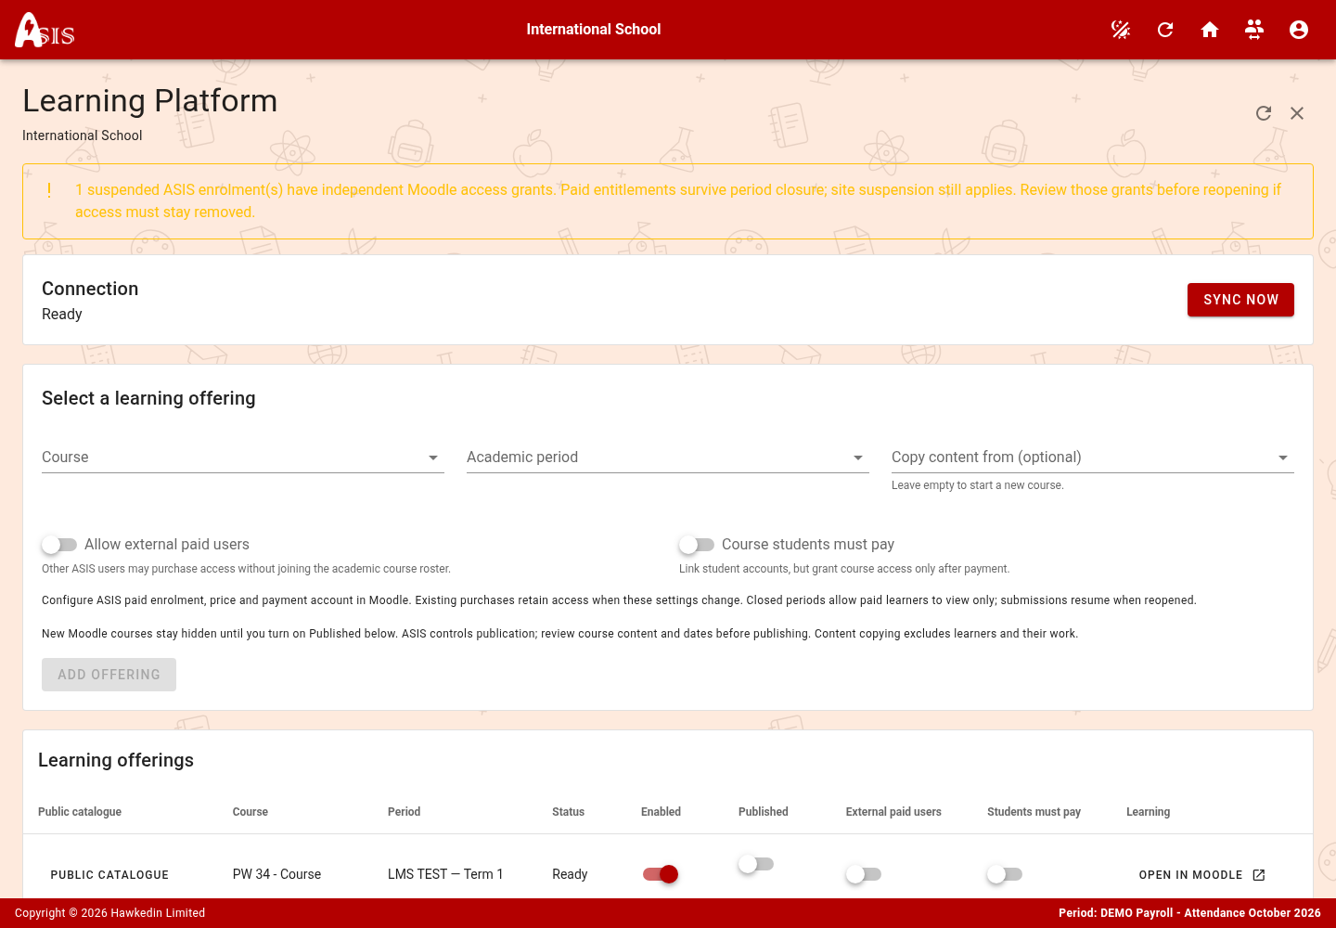1336x928 pixels.
Task: Click the Public catalogue column header
Action: (80, 812)
